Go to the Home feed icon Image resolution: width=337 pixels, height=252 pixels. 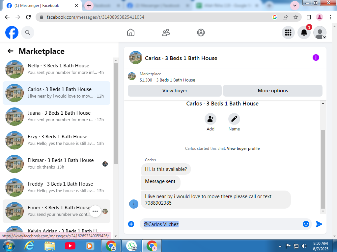(x=131, y=33)
